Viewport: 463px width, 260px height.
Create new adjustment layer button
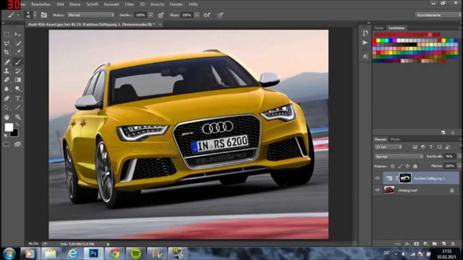pyautogui.click(x=425, y=244)
